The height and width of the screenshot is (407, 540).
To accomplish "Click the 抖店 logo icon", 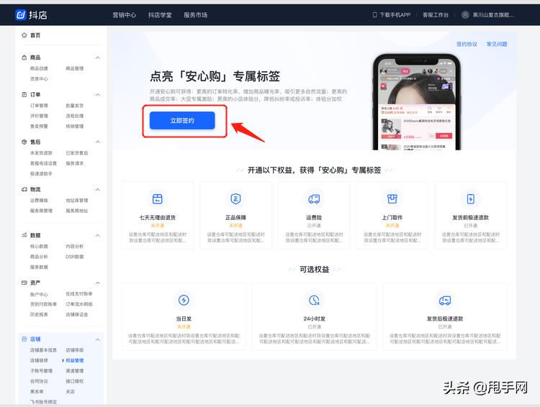I will coord(21,15).
